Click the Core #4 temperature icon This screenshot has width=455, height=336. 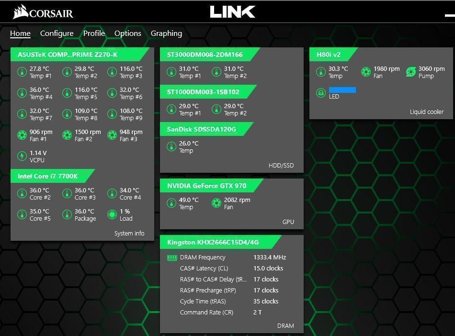112,194
